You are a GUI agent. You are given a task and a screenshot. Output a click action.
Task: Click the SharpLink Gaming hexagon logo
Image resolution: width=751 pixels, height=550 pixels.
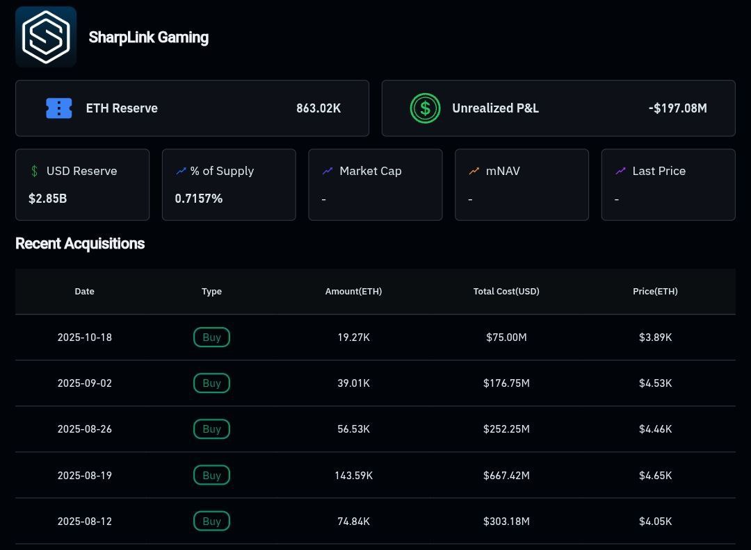click(46, 37)
